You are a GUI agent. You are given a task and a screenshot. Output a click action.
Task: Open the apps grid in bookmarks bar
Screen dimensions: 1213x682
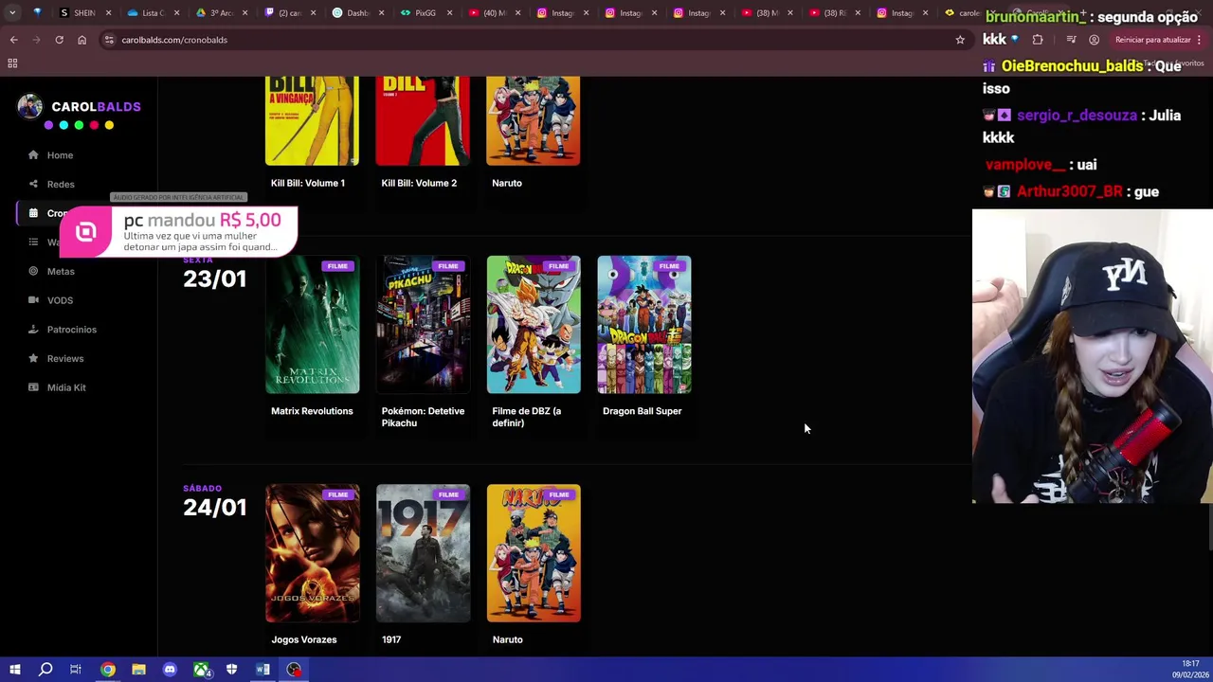point(12,63)
